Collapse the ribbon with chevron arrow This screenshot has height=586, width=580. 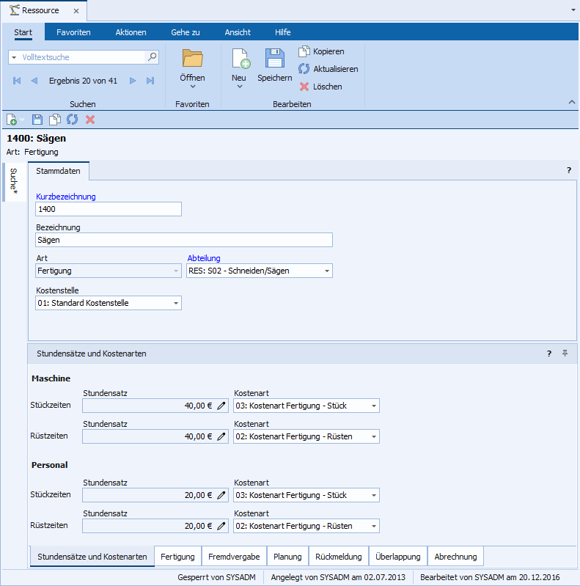571,102
